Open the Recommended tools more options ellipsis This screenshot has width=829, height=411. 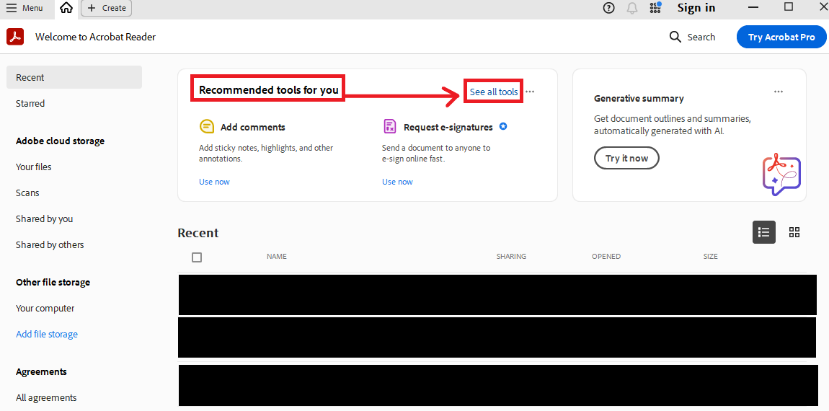click(531, 92)
